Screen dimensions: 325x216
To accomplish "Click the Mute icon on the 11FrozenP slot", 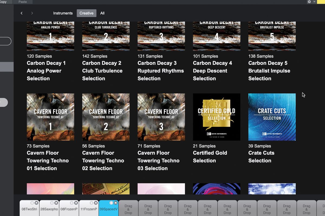I will (x=95, y=202).
